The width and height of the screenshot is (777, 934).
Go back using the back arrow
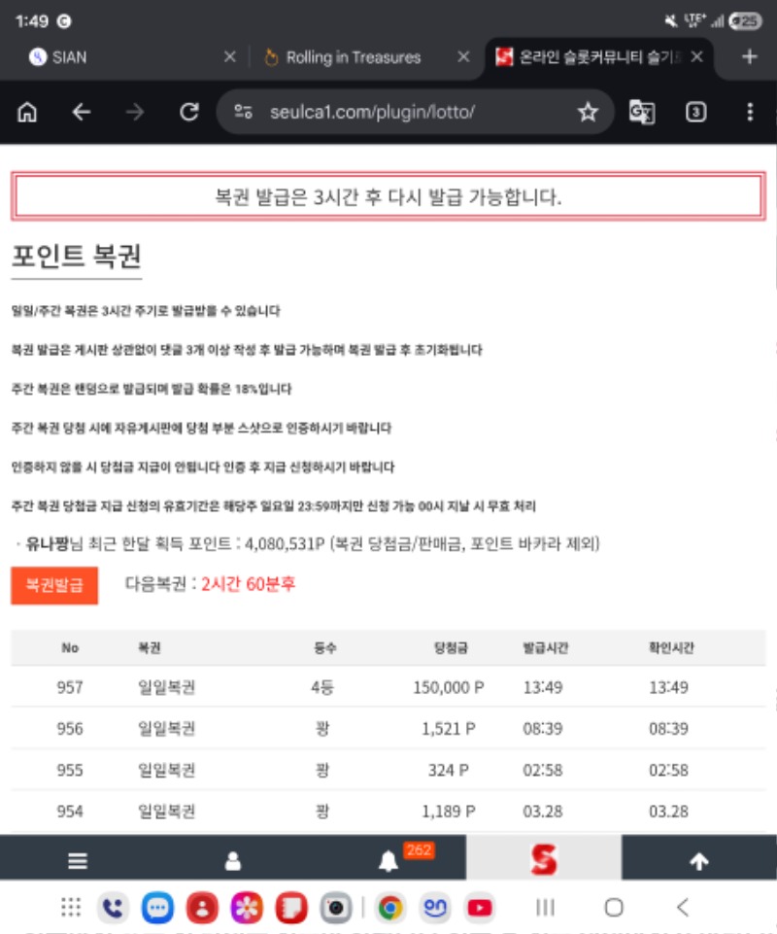82,113
